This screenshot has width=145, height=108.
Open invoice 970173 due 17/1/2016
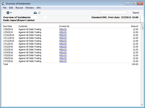click(x=63, y=44)
